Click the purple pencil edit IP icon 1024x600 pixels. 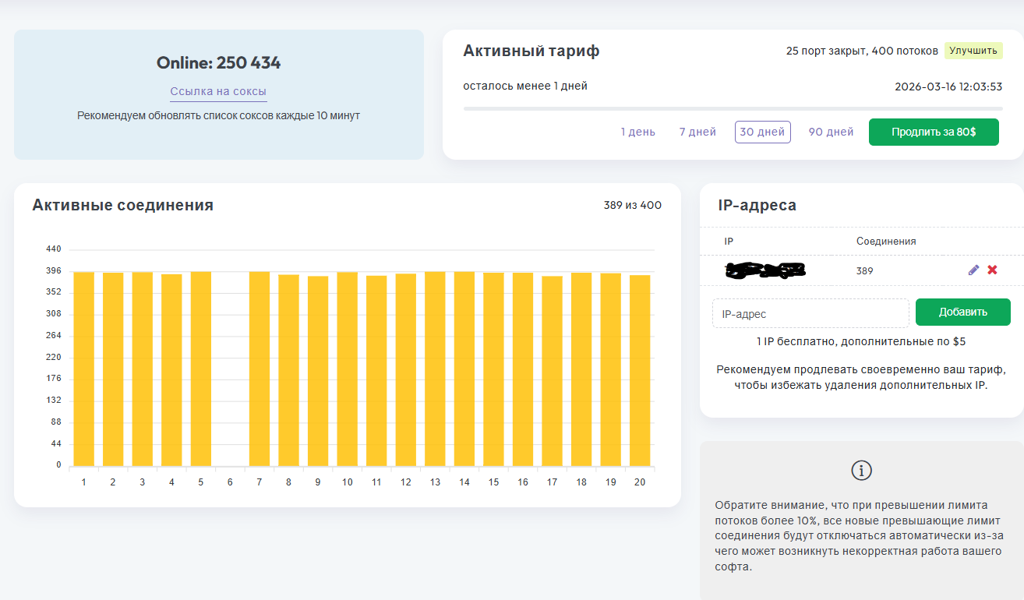[973, 270]
